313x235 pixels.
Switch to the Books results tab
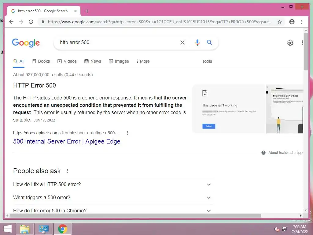(x=41, y=61)
